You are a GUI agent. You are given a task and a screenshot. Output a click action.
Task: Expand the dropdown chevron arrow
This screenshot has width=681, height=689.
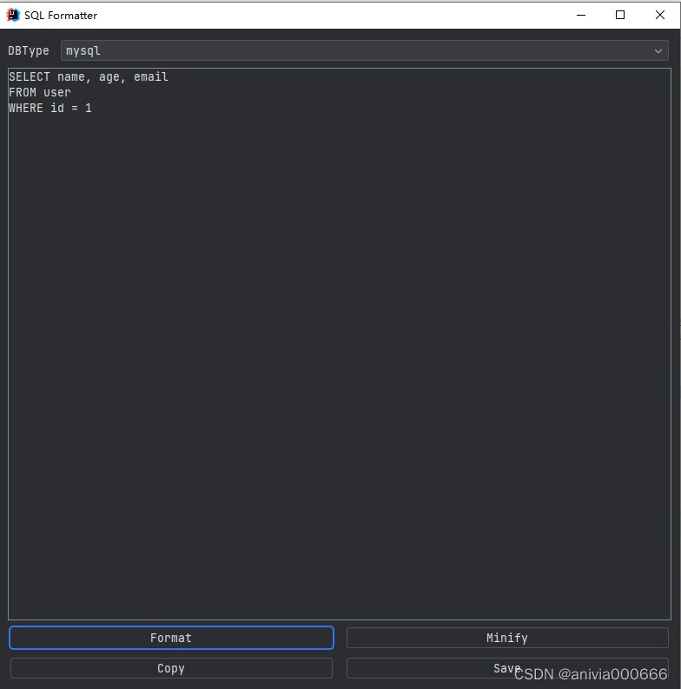tap(658, 51)
